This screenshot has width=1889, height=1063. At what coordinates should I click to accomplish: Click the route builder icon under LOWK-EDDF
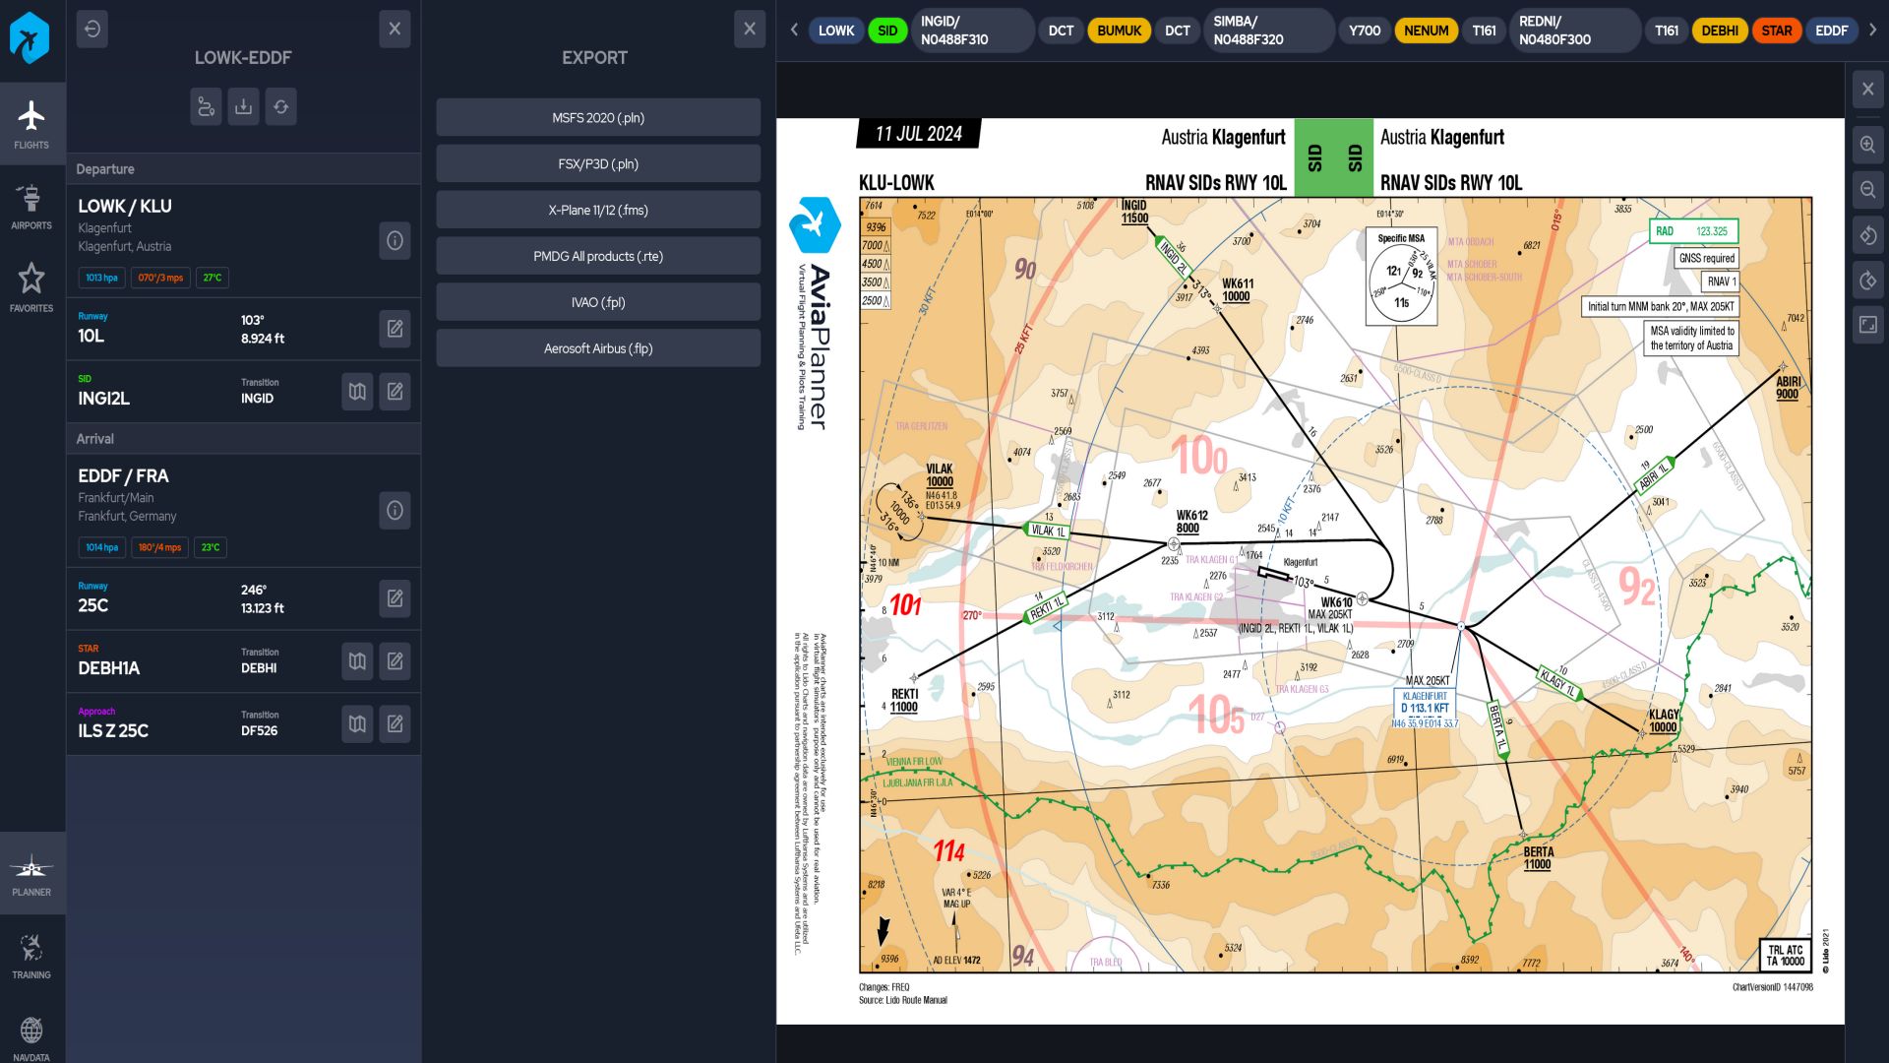tap(206, 106)
